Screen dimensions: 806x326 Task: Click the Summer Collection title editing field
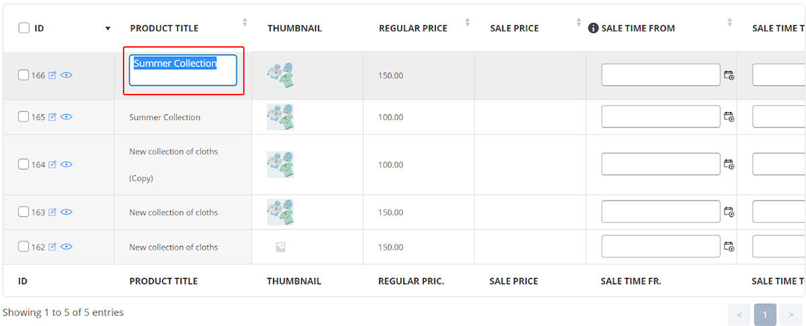(x=183, y=70)
